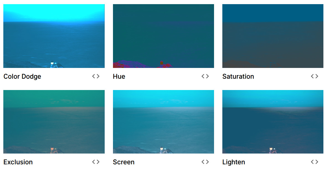Show code for Screen blend mode
The width and height of the screenshot is (327, 169).
[205, 162]
